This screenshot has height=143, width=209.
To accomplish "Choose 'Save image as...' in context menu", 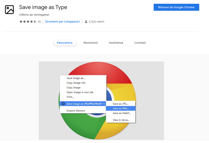I will 83,78.
